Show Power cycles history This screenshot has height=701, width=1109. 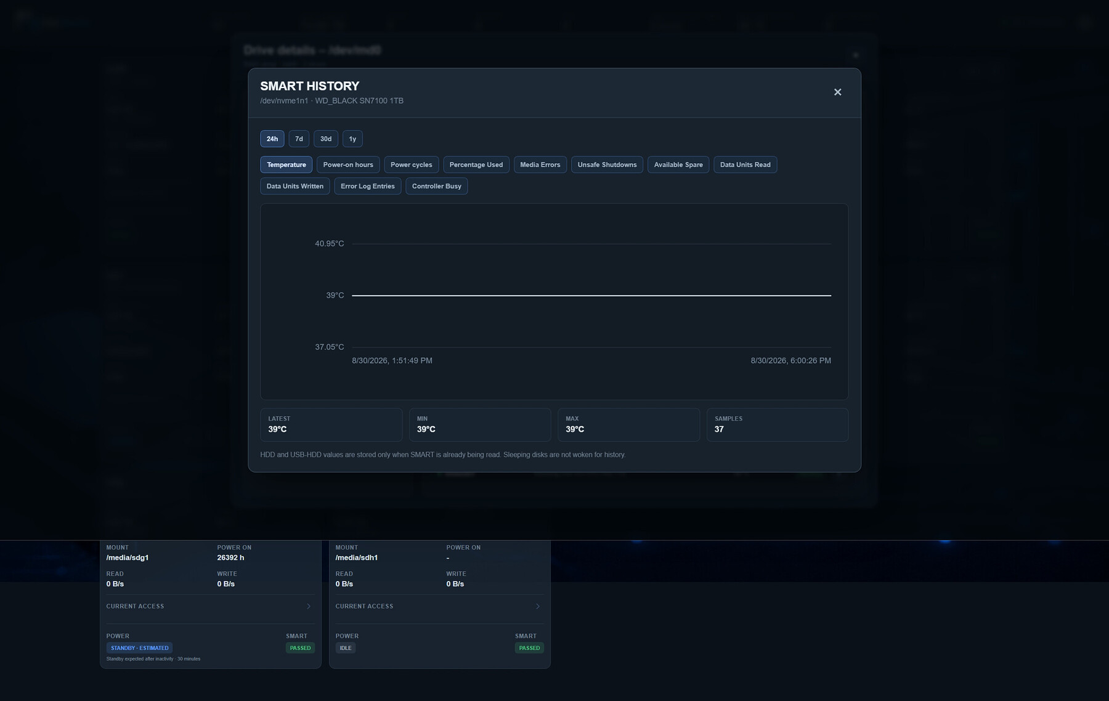(412, 164)
